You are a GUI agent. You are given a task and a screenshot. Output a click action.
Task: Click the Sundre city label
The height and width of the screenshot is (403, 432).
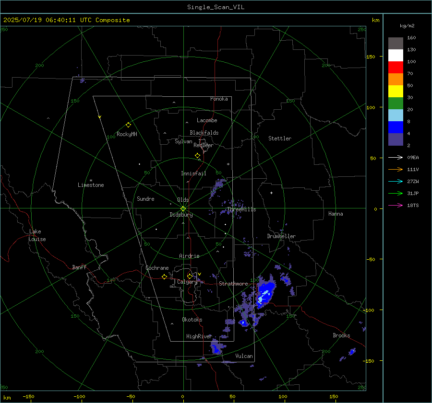145,199
